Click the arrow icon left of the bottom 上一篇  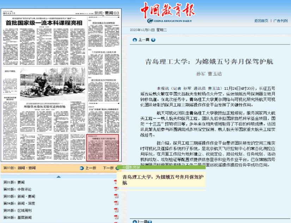[135, 222]
